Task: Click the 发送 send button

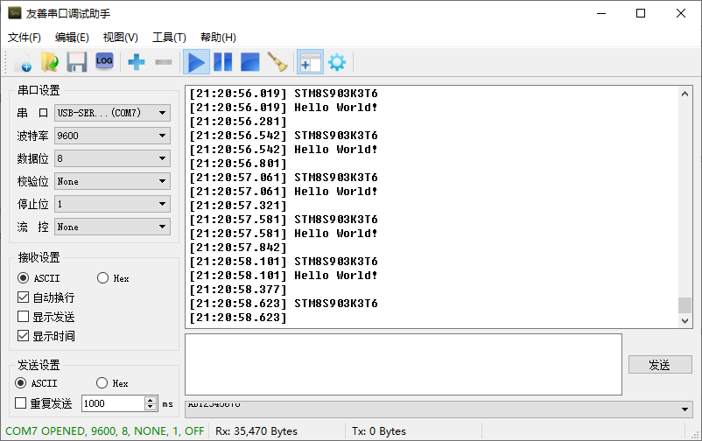Action: point(660,365)
